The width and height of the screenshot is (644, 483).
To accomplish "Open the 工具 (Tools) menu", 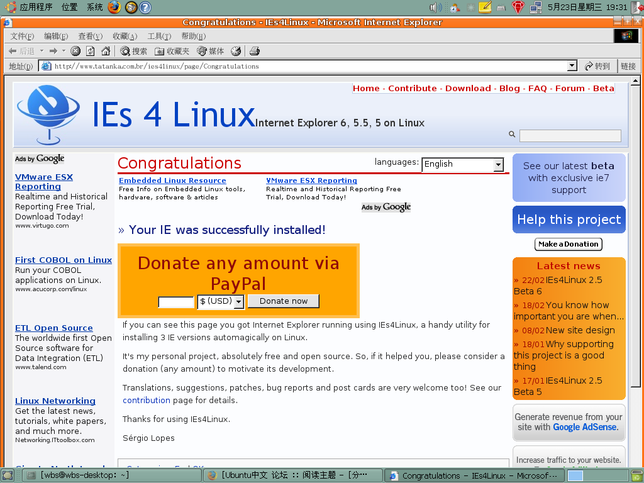I will 159,36.
